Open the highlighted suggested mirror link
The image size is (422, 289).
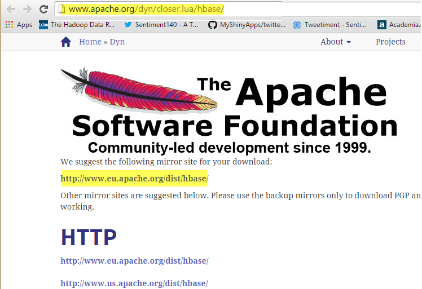point(134,179)
